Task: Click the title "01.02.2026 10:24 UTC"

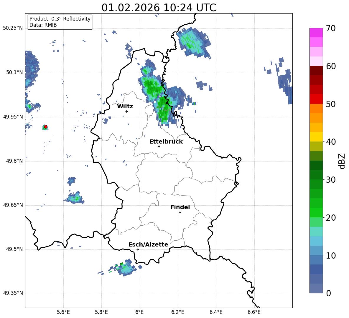Action: coord(159,8)
